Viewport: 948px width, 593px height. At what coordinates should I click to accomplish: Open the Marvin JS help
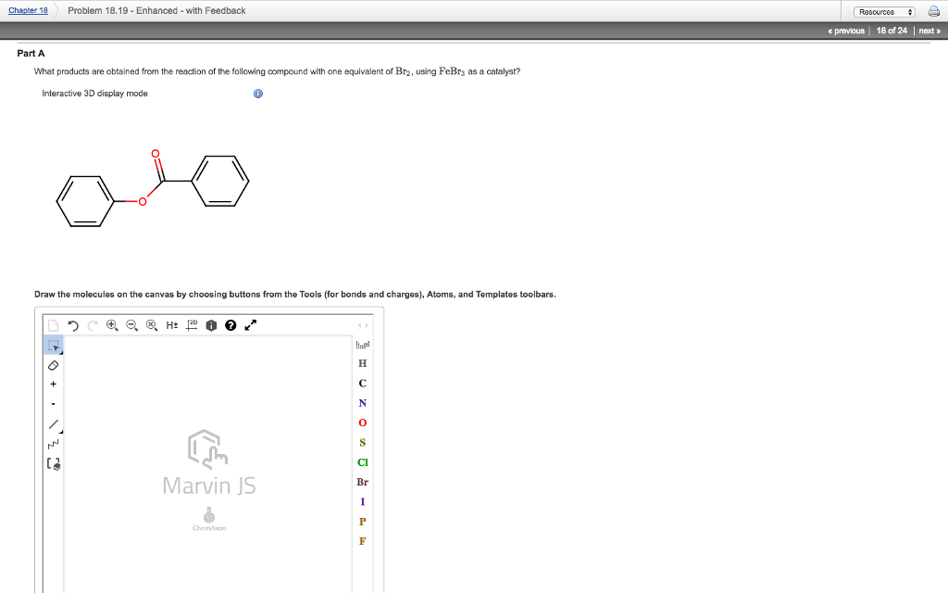(x=231, y=324)
